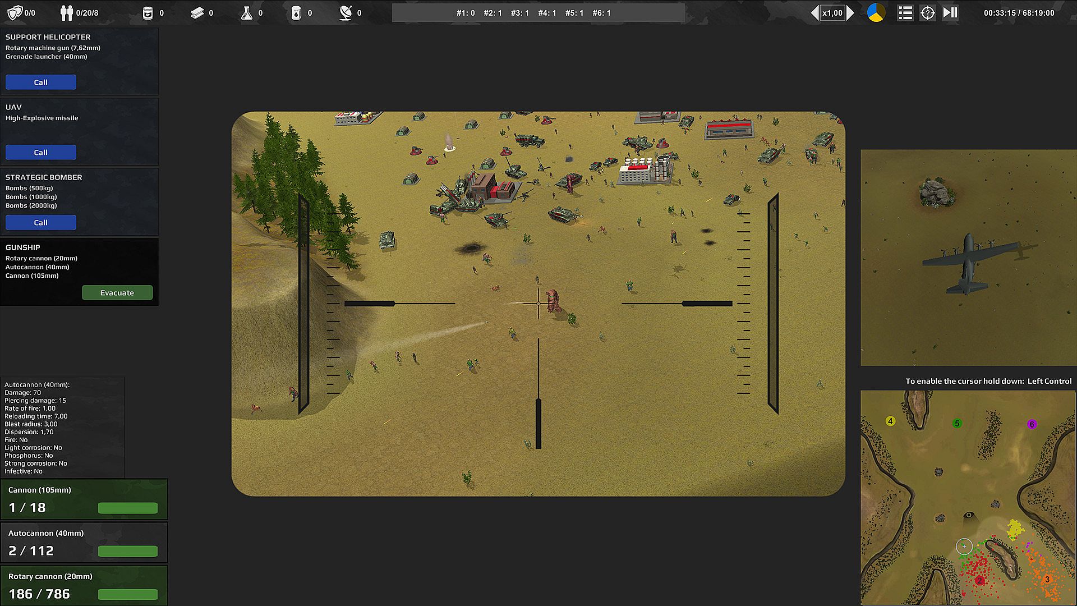
Task: Call the UAV strike
Action: click(41, 152)
